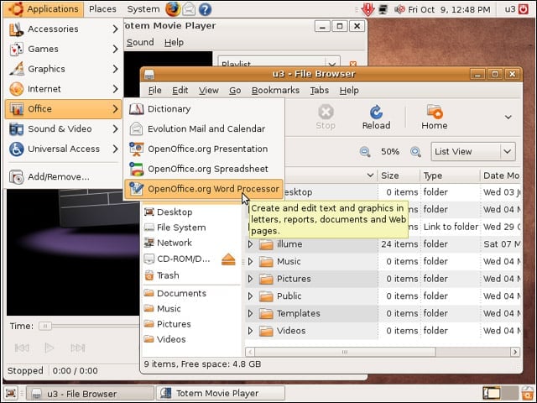Open the Help question mark launcher
Image resolution: width=537 pixels, height=403 pixels.
205,9
